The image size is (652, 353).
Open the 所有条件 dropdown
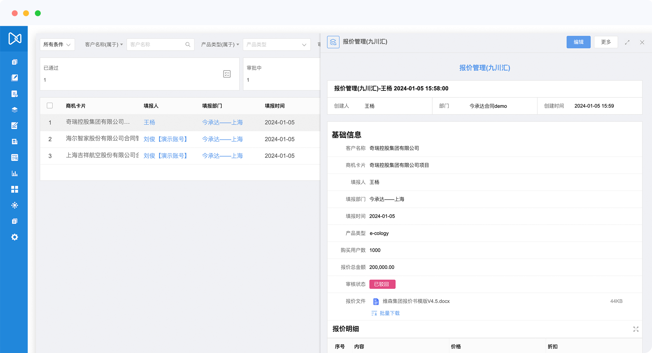(x=57, y=45)
